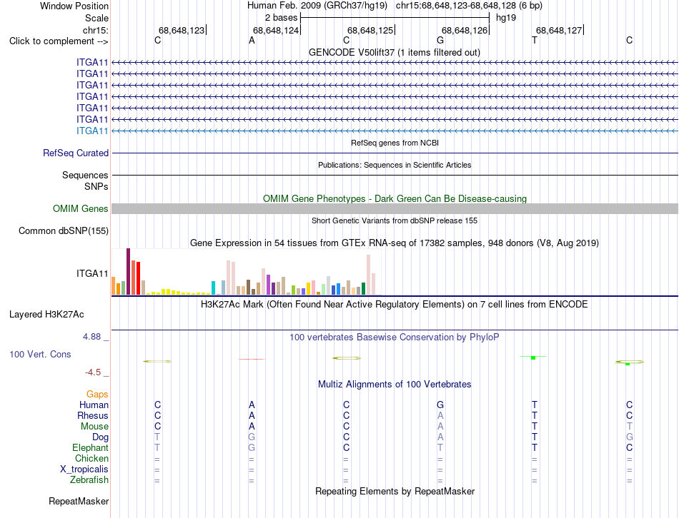Click 'Short Genetic Variants from dbSNP release 155'
This screenshot has width=679, height=518.
tap(395, 220)
